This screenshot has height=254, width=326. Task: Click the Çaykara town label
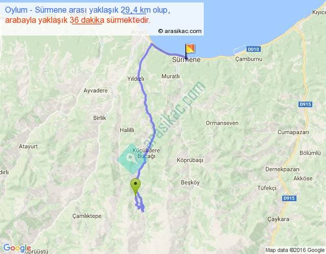(278, 219)
